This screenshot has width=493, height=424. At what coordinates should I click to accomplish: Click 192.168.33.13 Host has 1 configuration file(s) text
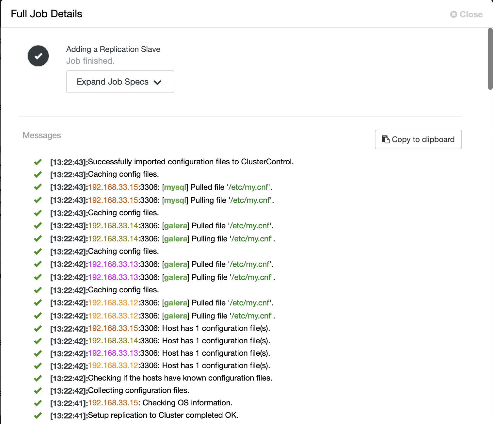click(x=179, y=353)
